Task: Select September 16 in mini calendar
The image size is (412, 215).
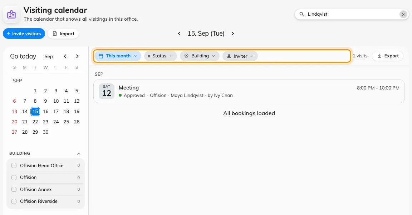Action: click(x=45, y=111)
